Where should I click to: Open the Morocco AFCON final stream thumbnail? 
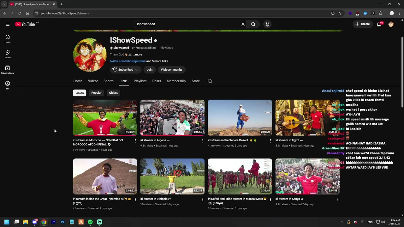(105, 118)
